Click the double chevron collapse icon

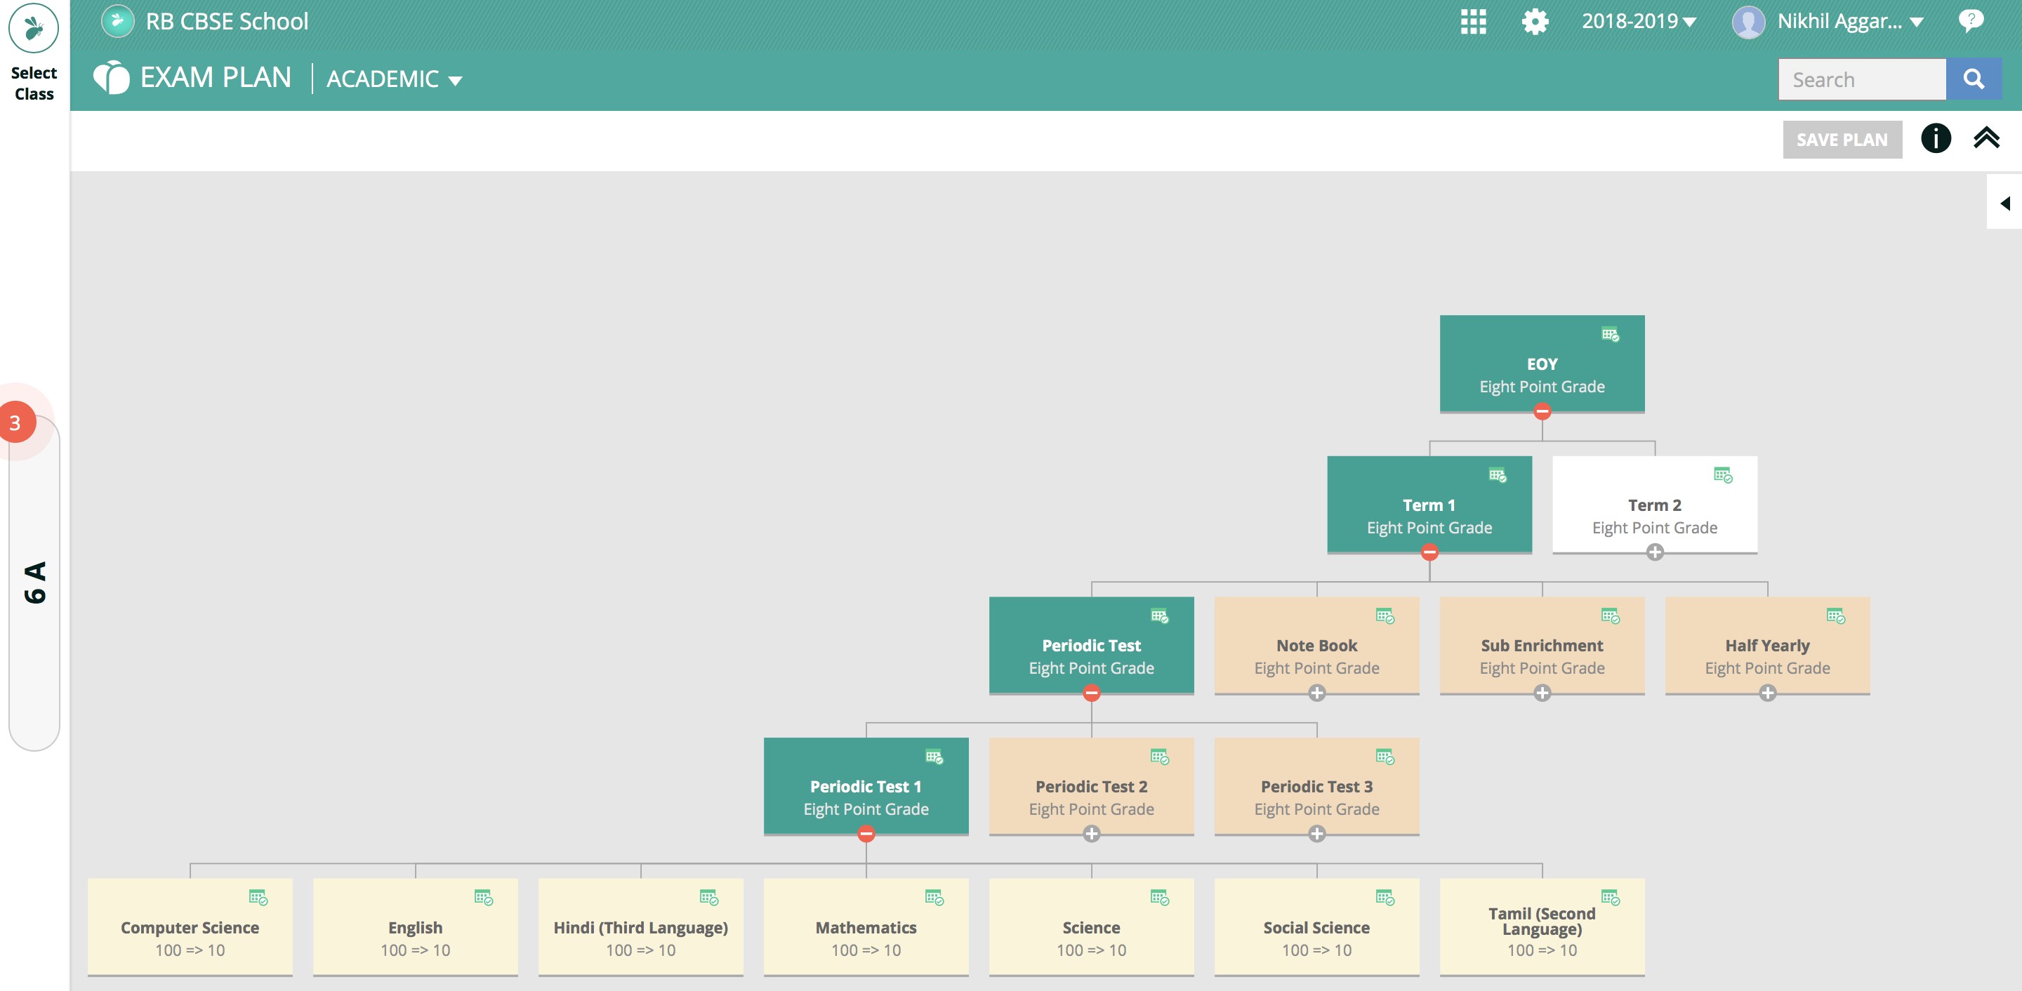click(x=1986, y=139)
